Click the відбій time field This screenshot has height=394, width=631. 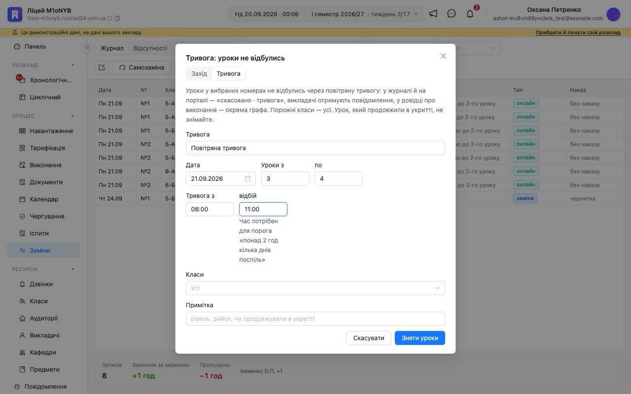pyautogui.click(x=263, y=209)
